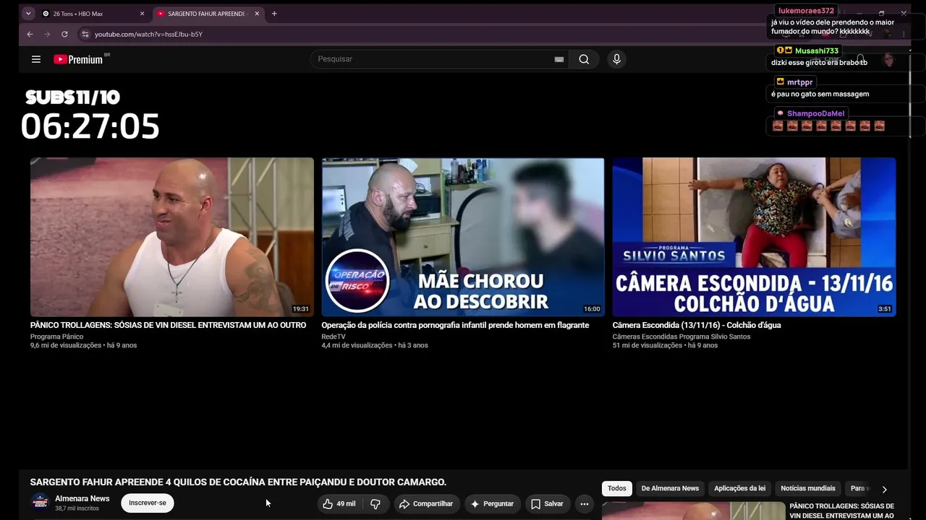This screenshot has width=926, height=520.
Task: Show more filter chips with right chevron
Action: click(x=884, y=489)
